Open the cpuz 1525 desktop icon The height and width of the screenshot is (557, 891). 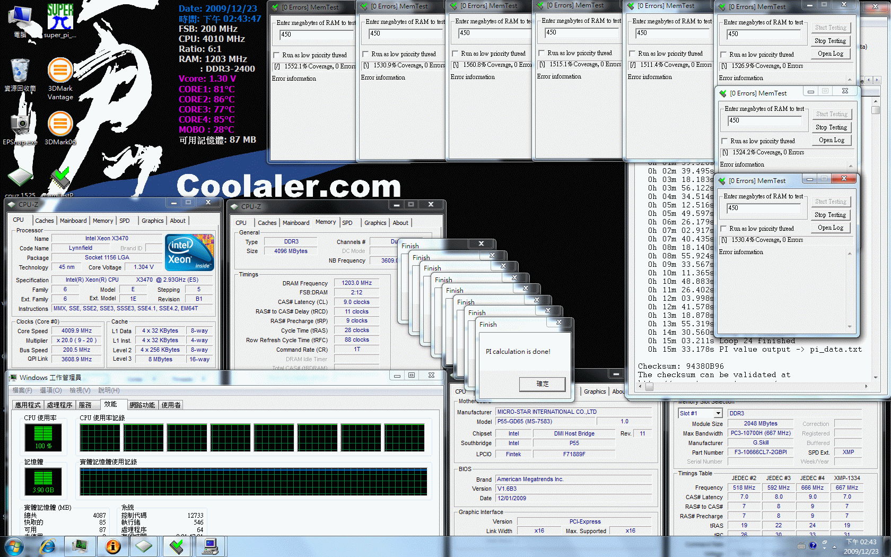(x=20, y=183)
